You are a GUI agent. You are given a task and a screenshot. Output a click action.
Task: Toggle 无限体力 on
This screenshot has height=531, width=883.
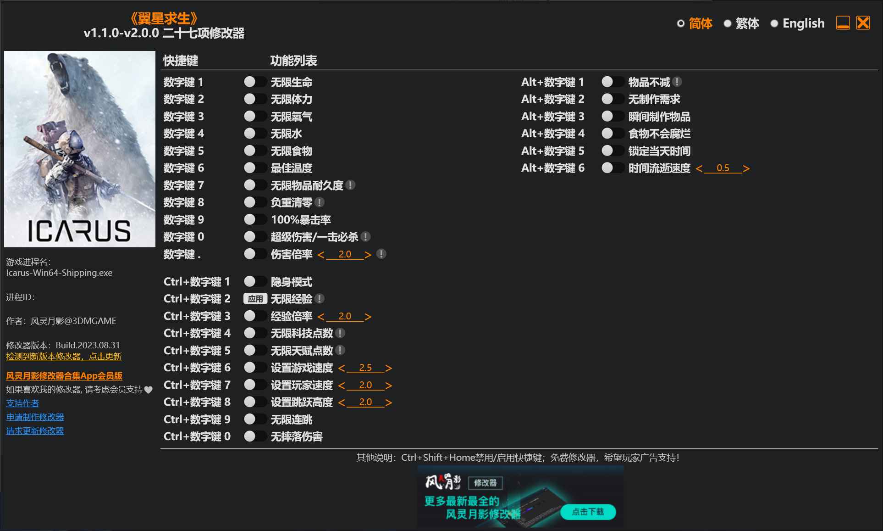255,99
